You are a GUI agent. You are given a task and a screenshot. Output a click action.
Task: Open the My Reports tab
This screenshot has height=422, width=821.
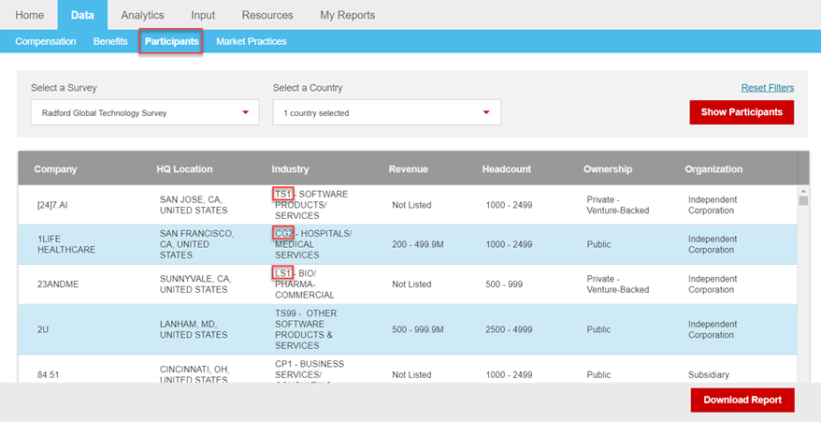pos(348,15)
